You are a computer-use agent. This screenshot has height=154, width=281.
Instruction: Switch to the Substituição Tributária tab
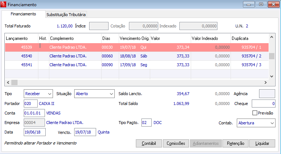[66, 15]
